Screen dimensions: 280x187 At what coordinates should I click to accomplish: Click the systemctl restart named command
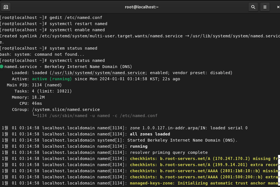click(78, 24)
